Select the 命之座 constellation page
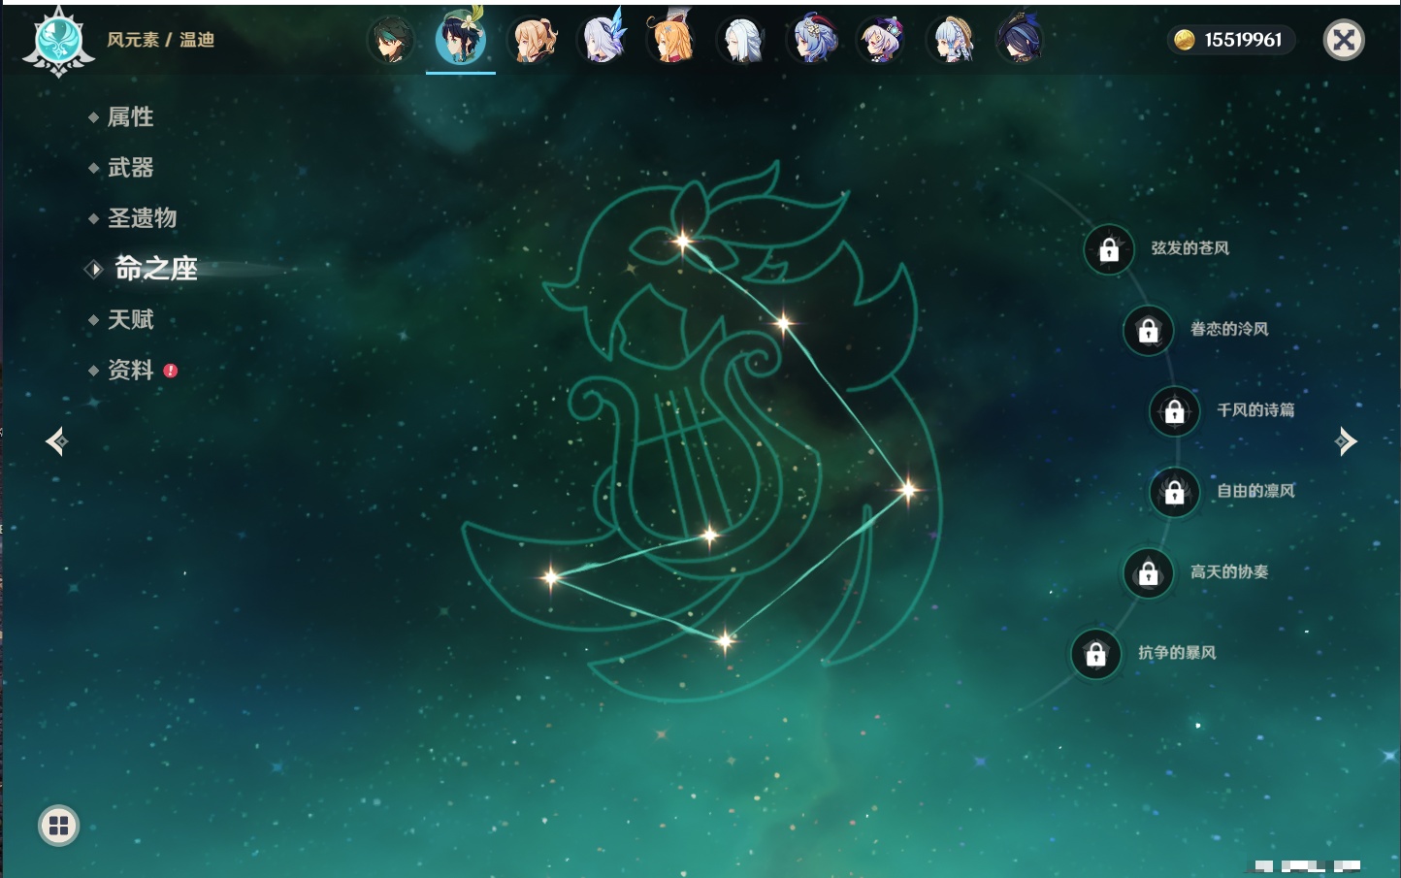This screenshot has height=878, width=1401. (x=155, y=269)
